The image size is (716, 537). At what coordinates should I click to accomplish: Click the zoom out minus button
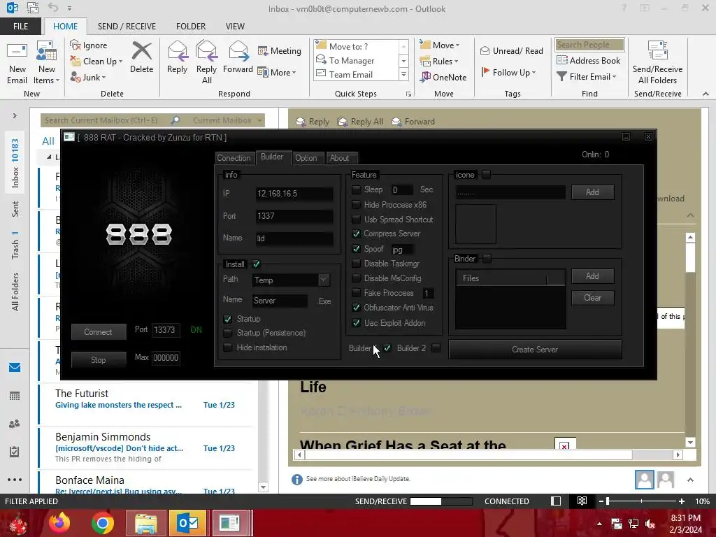601,501
